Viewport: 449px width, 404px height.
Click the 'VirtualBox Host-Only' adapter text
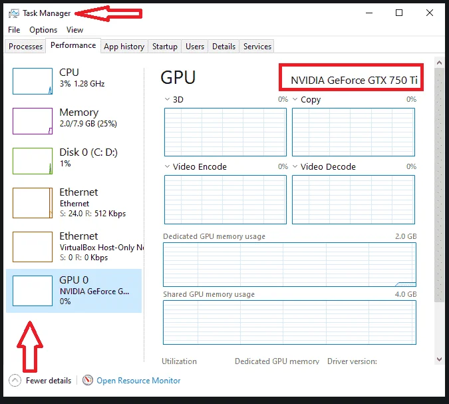[101, 248]
